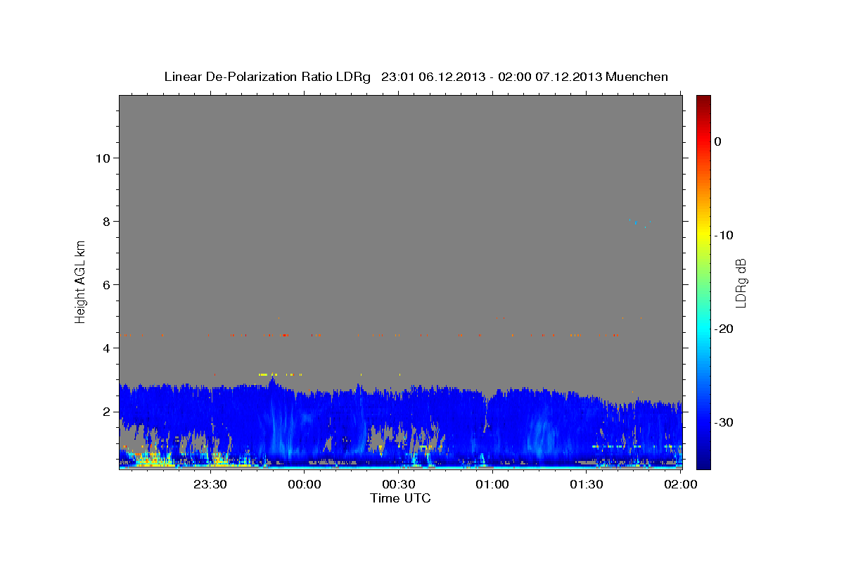844x563 pixels.
Task: Click the 'Height AGL km' axis label
Action: tap(81, 281)
